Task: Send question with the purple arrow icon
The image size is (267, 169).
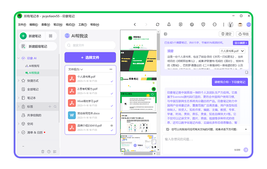Action: pyautogui.click(x=246, y=150)
